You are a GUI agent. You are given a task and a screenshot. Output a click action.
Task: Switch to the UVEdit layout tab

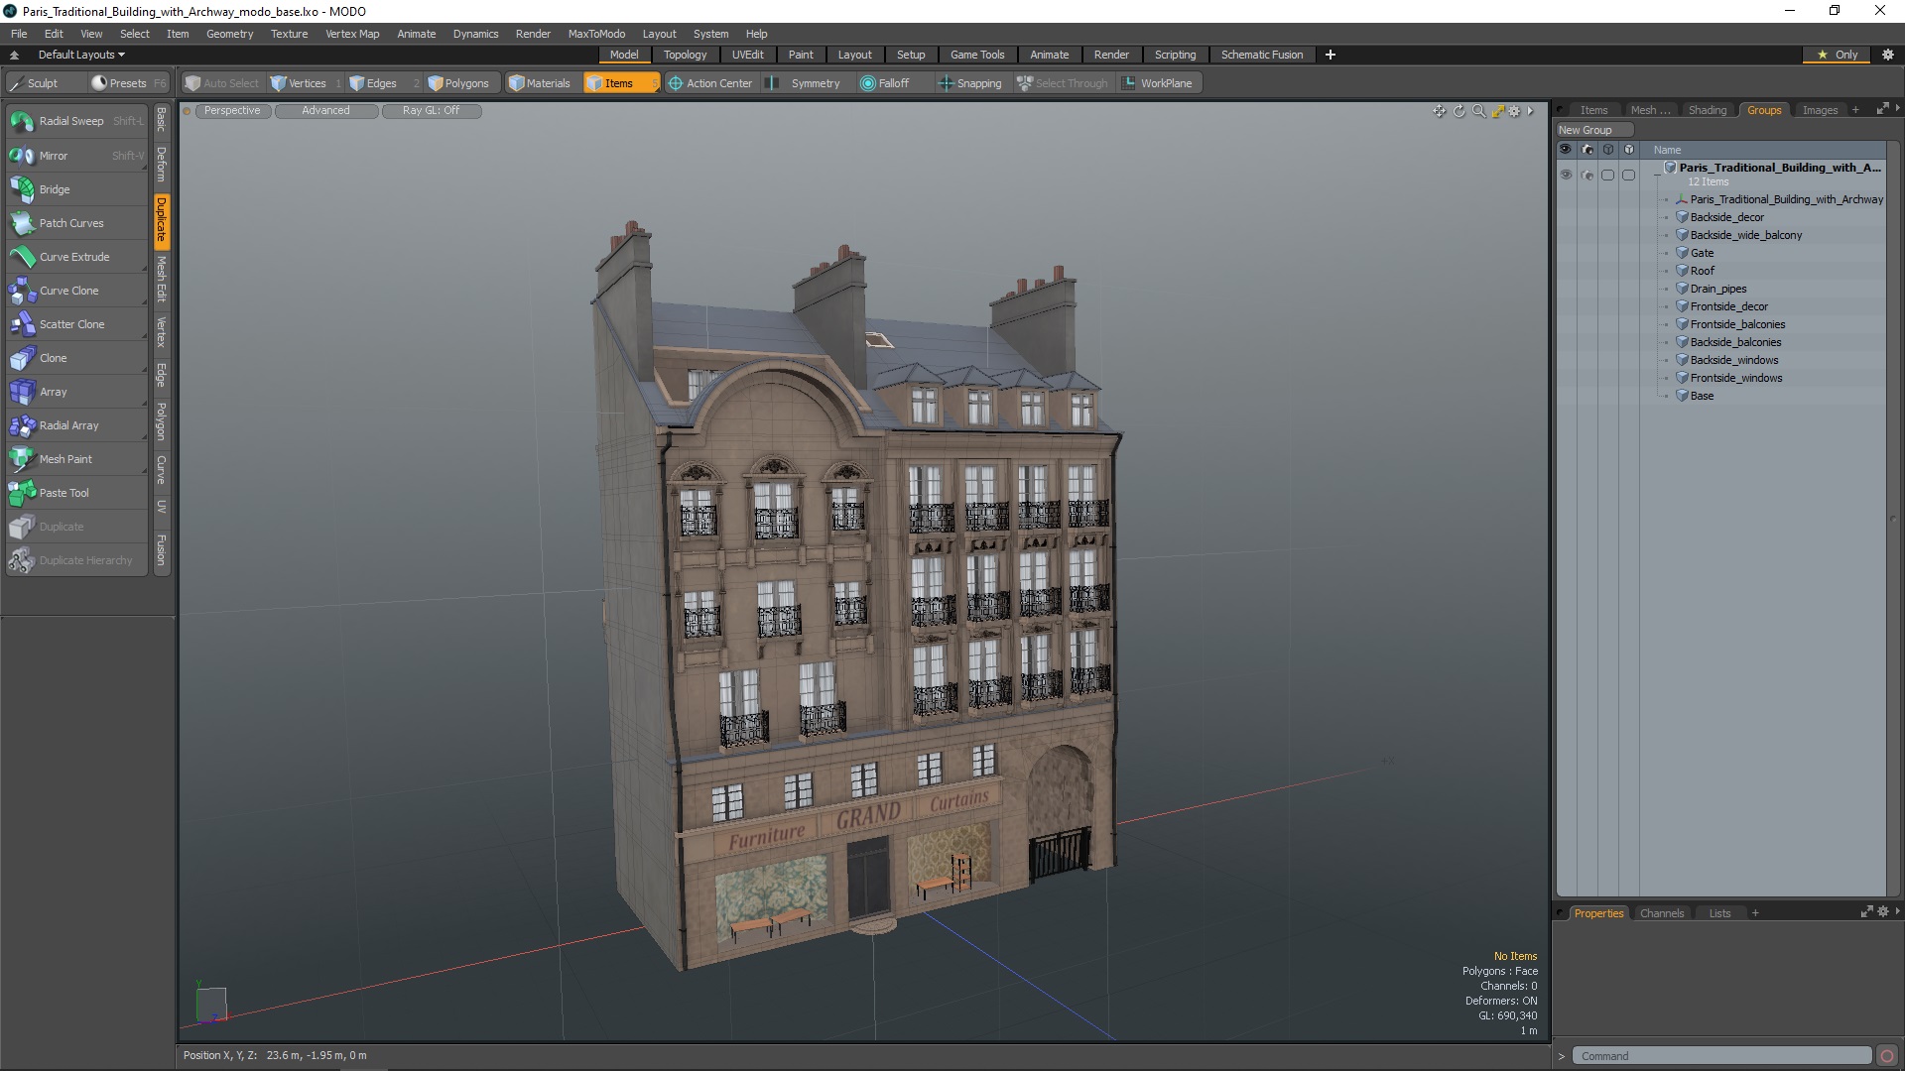click(x=747, y=55)
